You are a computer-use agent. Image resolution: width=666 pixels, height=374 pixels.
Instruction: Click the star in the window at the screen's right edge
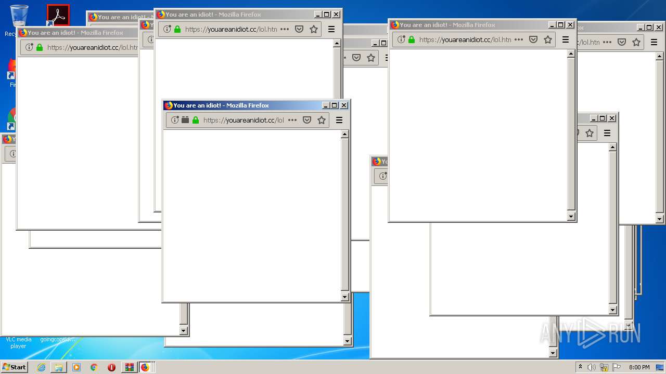636,42
